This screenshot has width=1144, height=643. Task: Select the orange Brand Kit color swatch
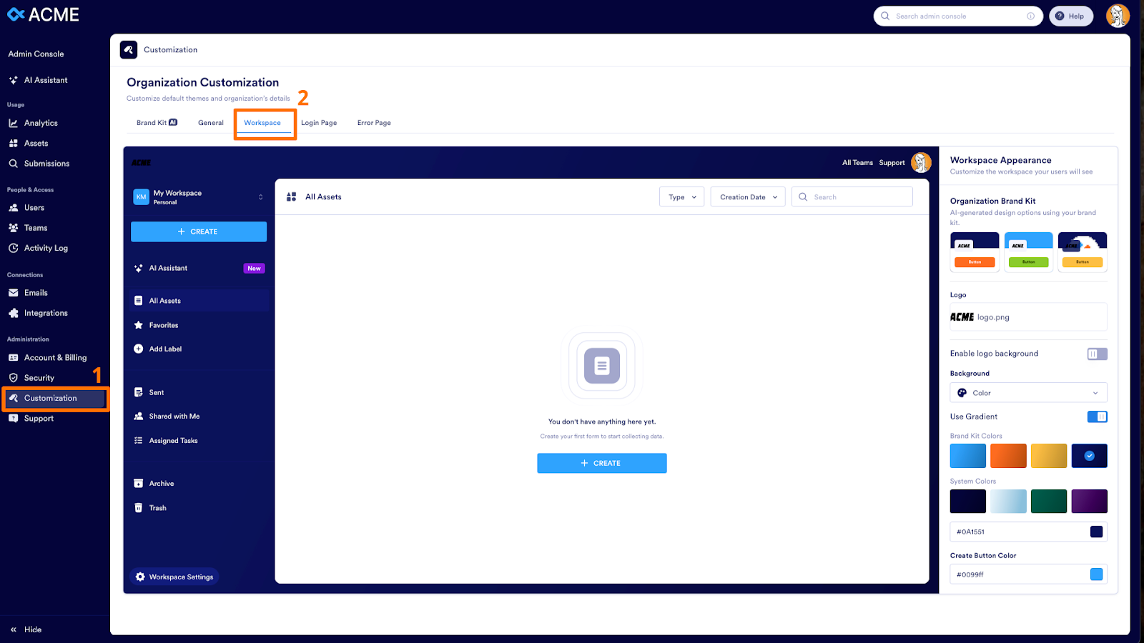1008,455
